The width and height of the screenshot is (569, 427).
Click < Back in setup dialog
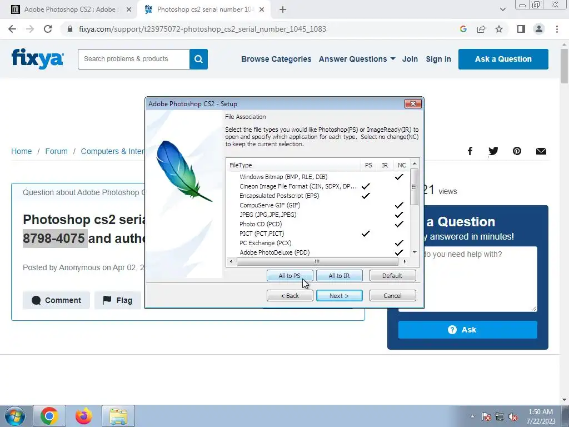pyautogui.click(x=290, y=296)
